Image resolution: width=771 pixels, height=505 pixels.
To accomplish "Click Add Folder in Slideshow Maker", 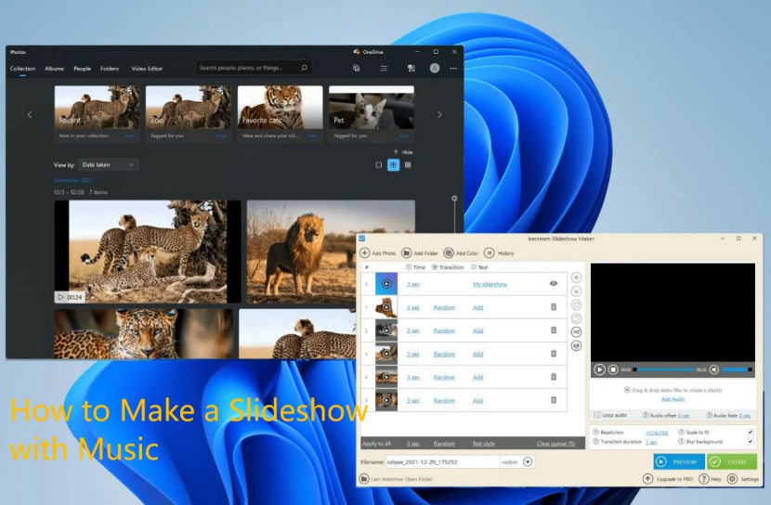I will click(x=420, y=253).
